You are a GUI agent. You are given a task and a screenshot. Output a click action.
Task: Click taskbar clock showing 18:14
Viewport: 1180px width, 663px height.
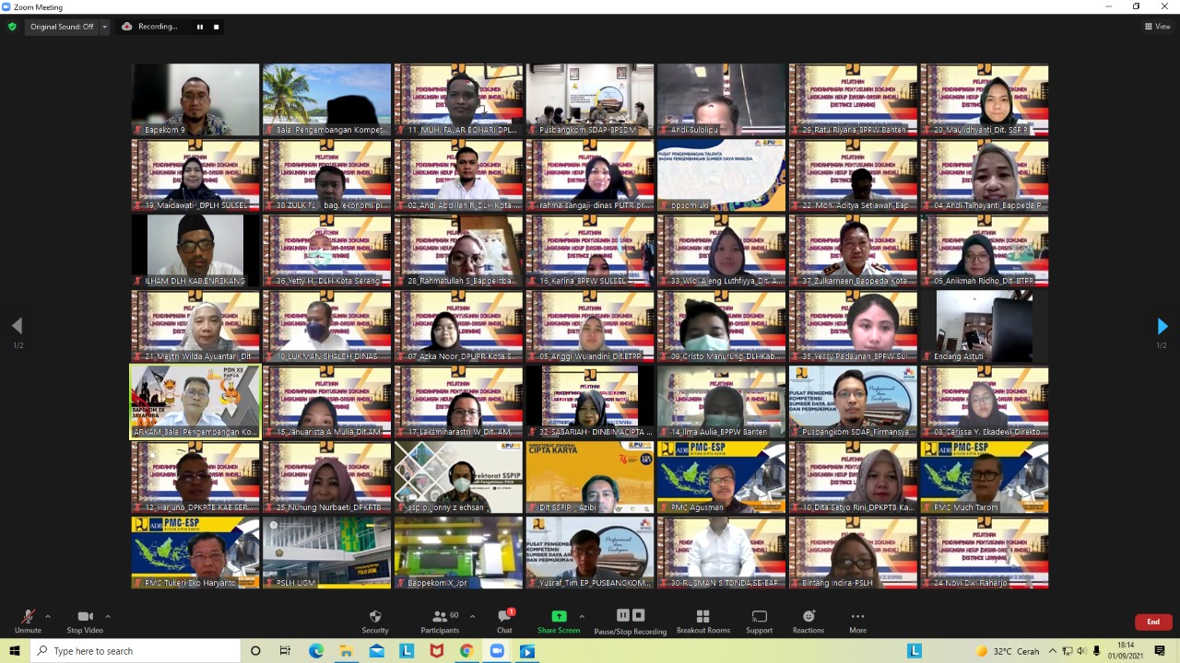coord(1127,651)
